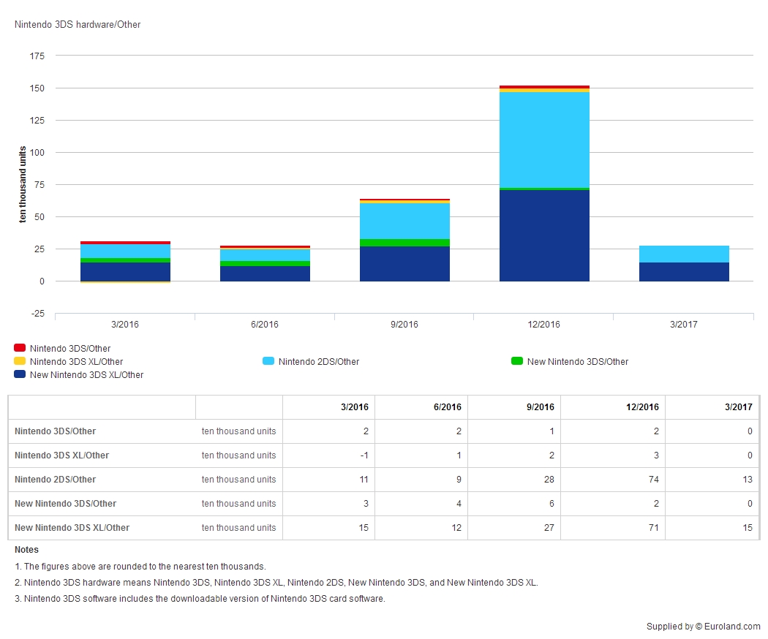Screen dimensions: 768x639
Task: Select the green bar segment for 9/2016
Action: (404, 243)
